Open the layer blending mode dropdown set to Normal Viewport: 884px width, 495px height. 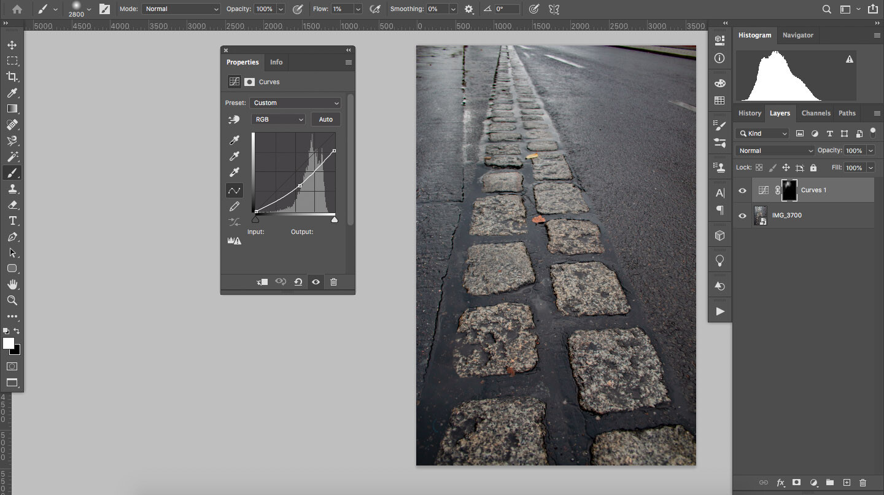click(x=774, y=150)
